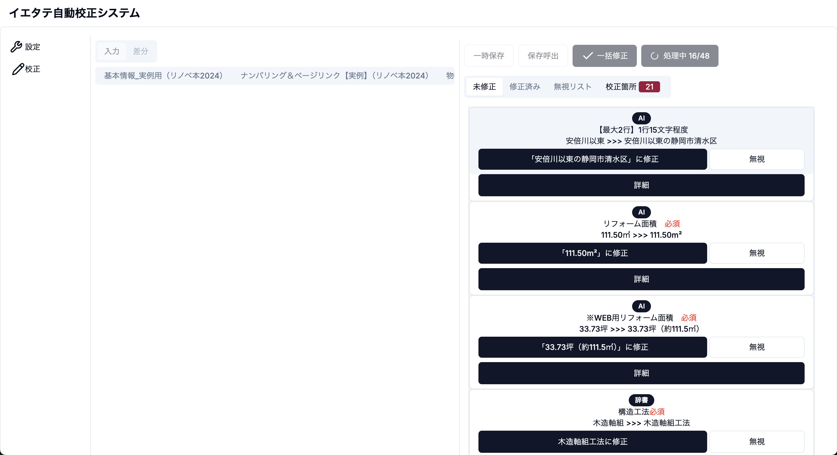Click text 安倍川以東 >>> 安倍川以東の静岡市清水区
837x455 pixels.
[x=641, y=141]
